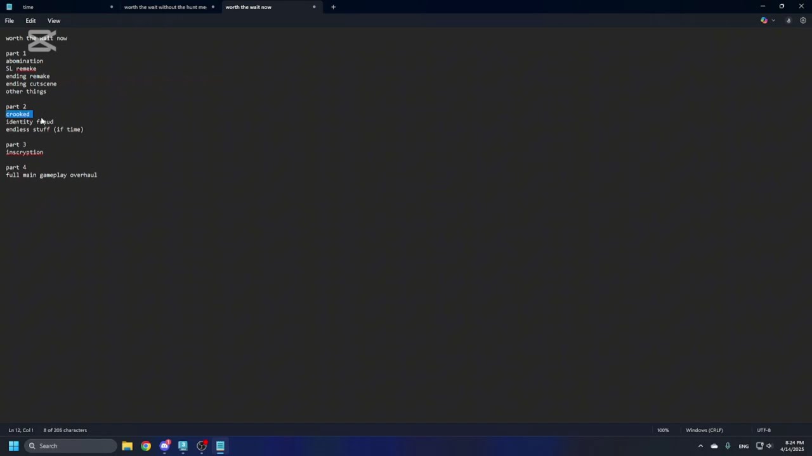Click the volume speaker tray icon
The height and width of the screenshot is (456, 812).
click(769, 446)
